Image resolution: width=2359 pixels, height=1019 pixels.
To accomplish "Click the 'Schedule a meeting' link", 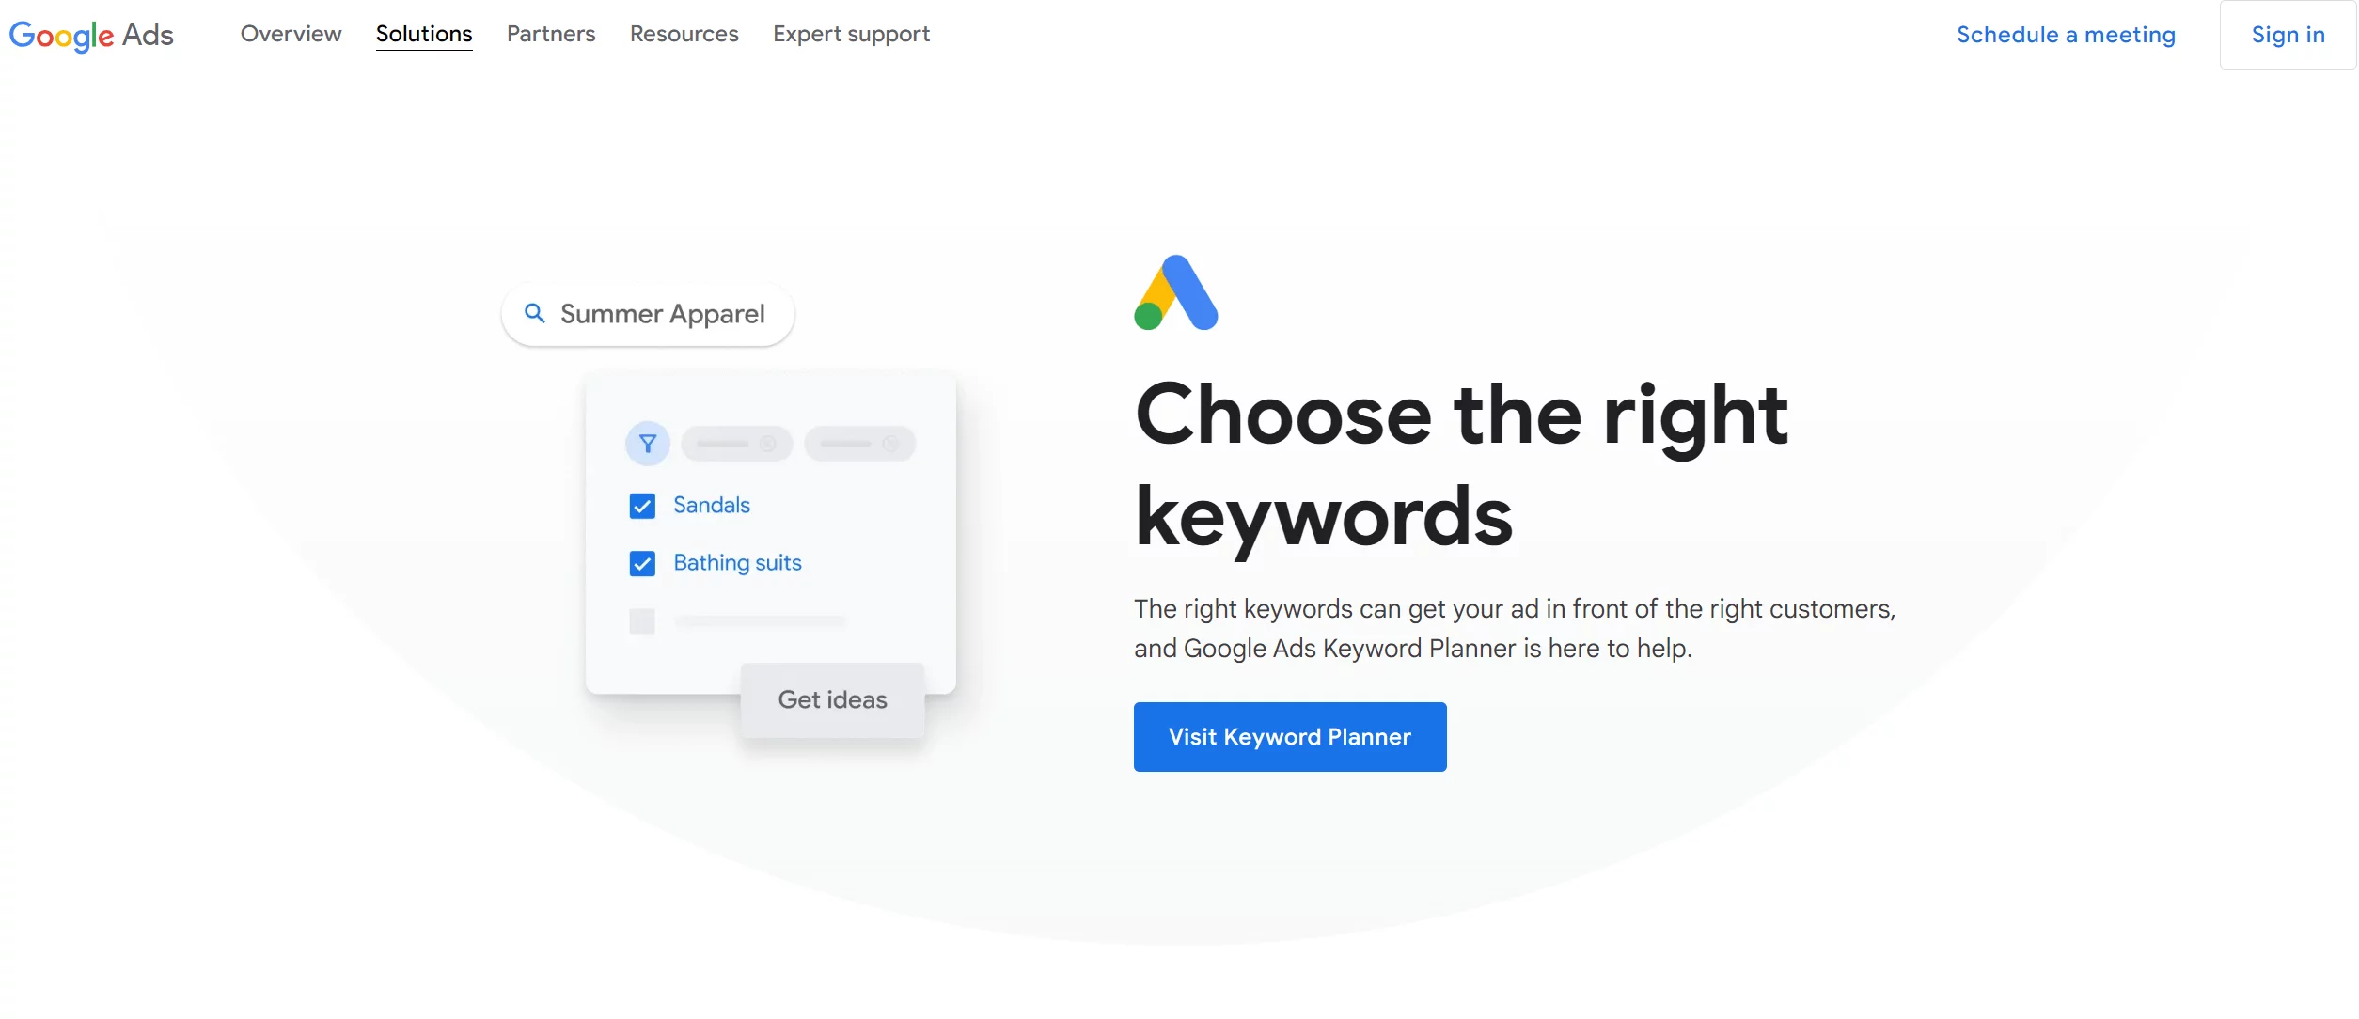I will [x=2068, y=32].
